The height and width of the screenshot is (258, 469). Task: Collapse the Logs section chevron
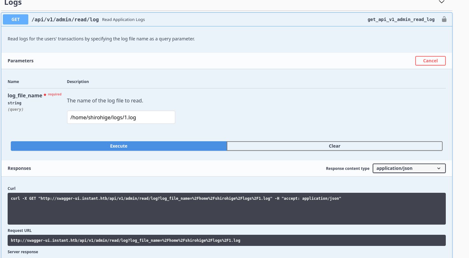(441, 2)
